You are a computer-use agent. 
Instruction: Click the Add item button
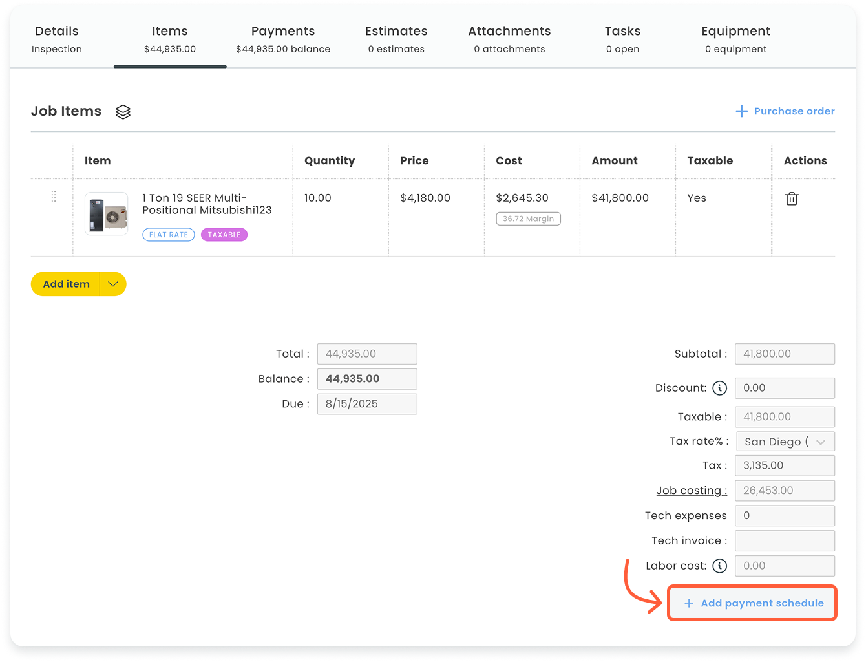66,284
